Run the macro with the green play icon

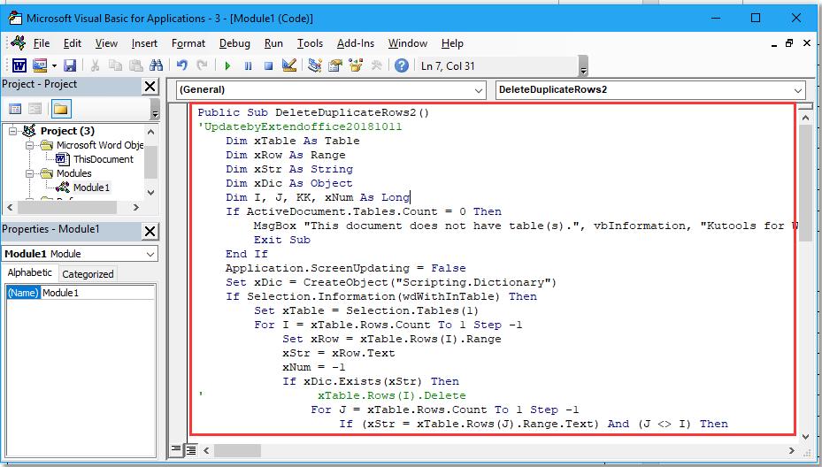pos(227,66)
